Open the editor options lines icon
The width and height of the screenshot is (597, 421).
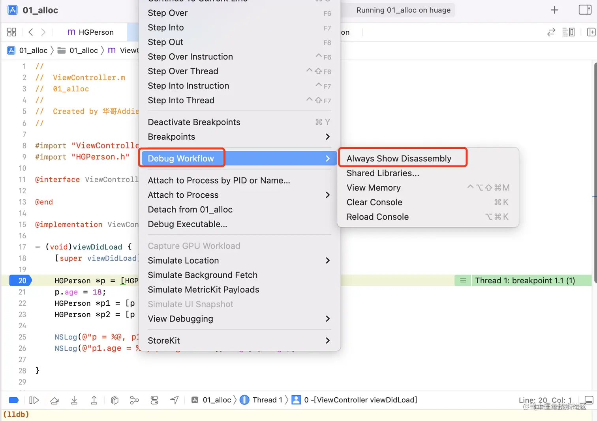click(x=568, y=32)
